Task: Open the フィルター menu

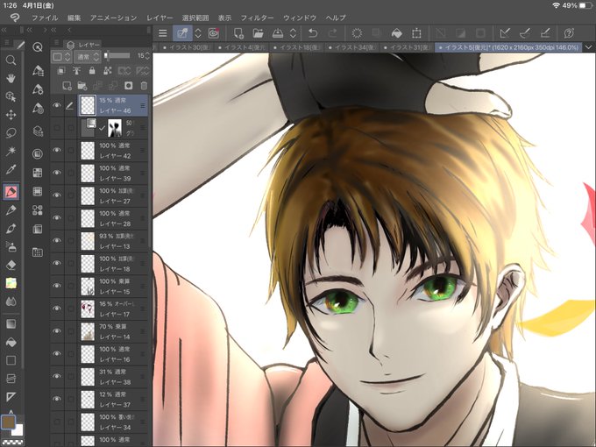Action: click(258, 18)
